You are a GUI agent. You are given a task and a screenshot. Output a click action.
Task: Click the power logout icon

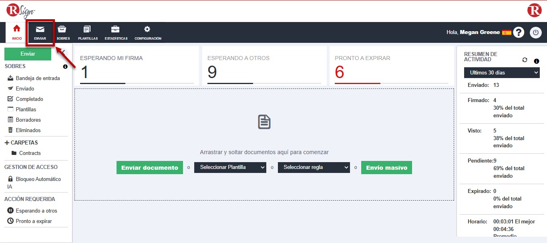coord(535,32)
